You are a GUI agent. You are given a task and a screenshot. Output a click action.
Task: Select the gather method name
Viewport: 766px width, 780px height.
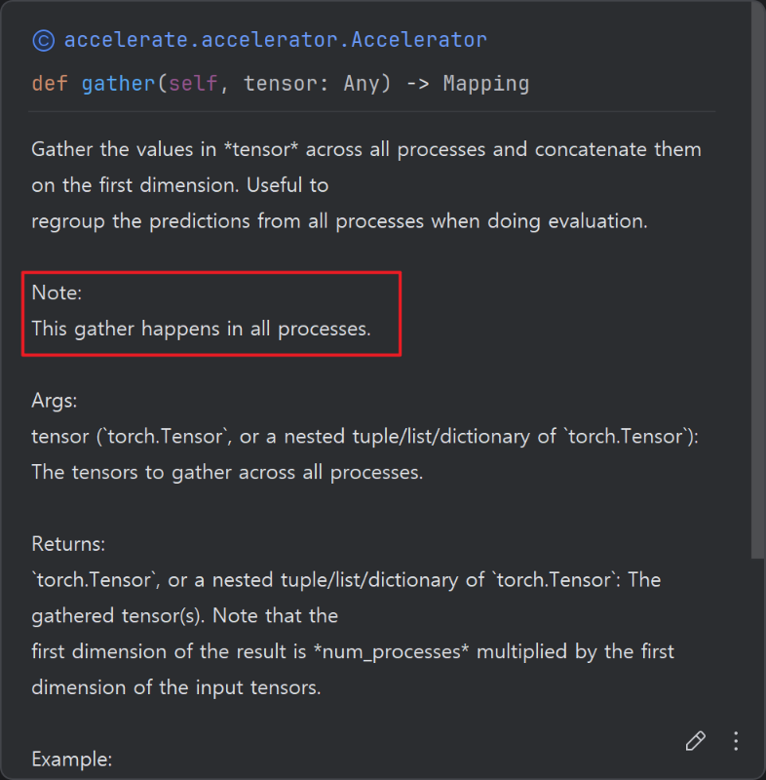117,83
